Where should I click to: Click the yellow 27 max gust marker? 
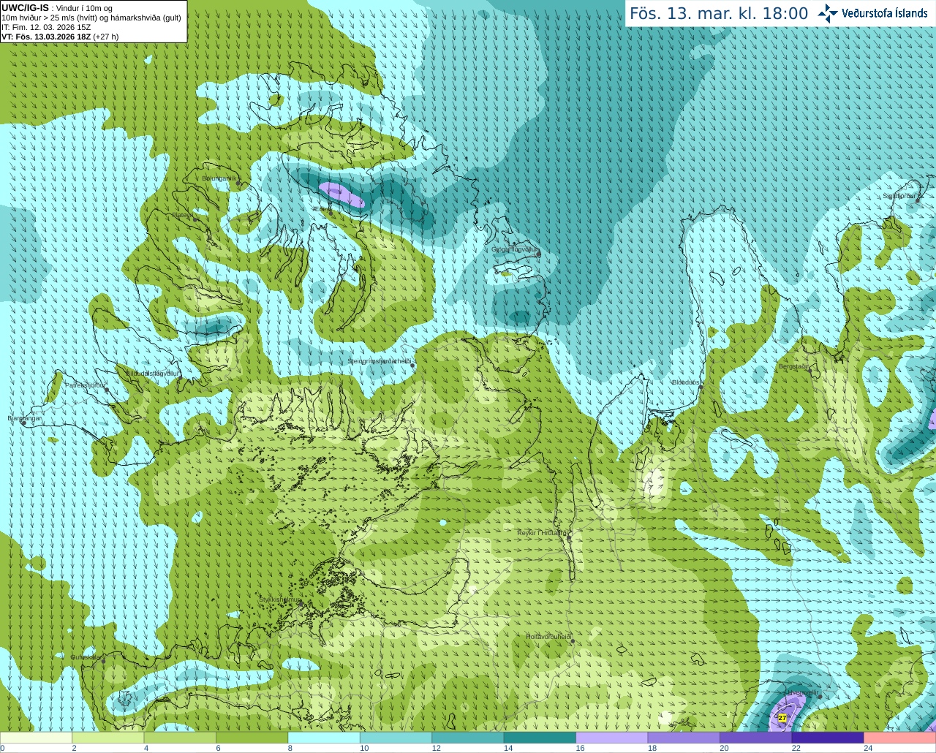tap(782, 718)
